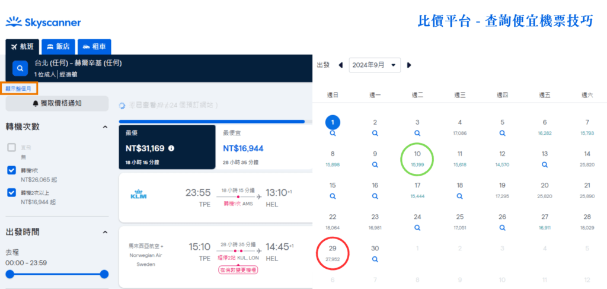The width and height of the screenshot is (607, 289).
Task: Click the 台北 - 赫爾辛基 search field
Action: click(x=159, y=68)
